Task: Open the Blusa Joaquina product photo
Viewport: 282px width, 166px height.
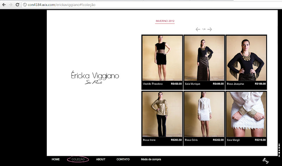Action: [x=246, y=58]
